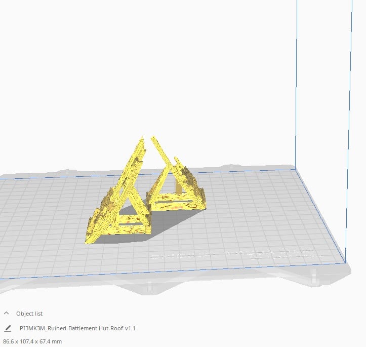Click the front blue edge of build plate
Image resolution: width=366 pixels, height=347 pixels.
tap(172, 271)
